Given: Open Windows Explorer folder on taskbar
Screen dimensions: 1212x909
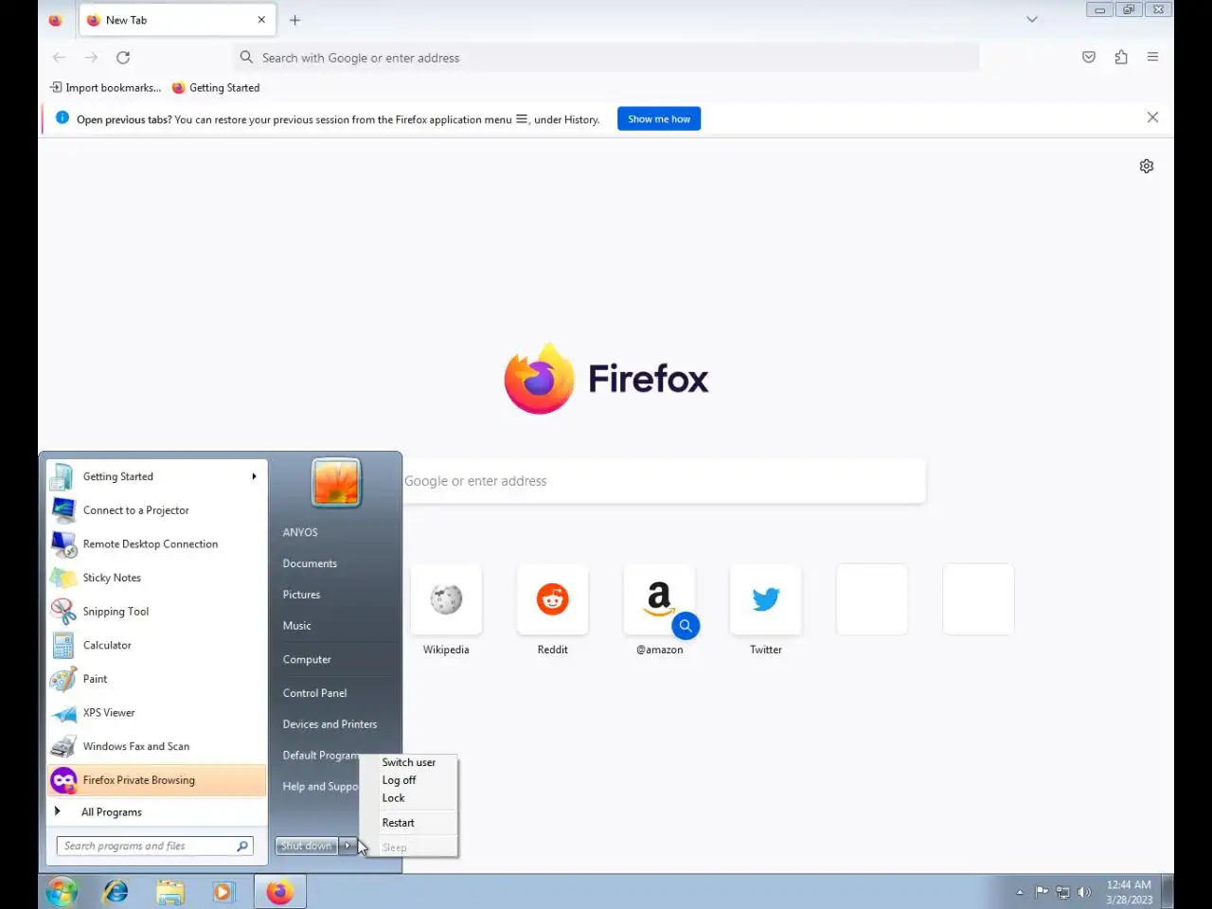Looking at the screenshot, I should click(x=170, y=892).
